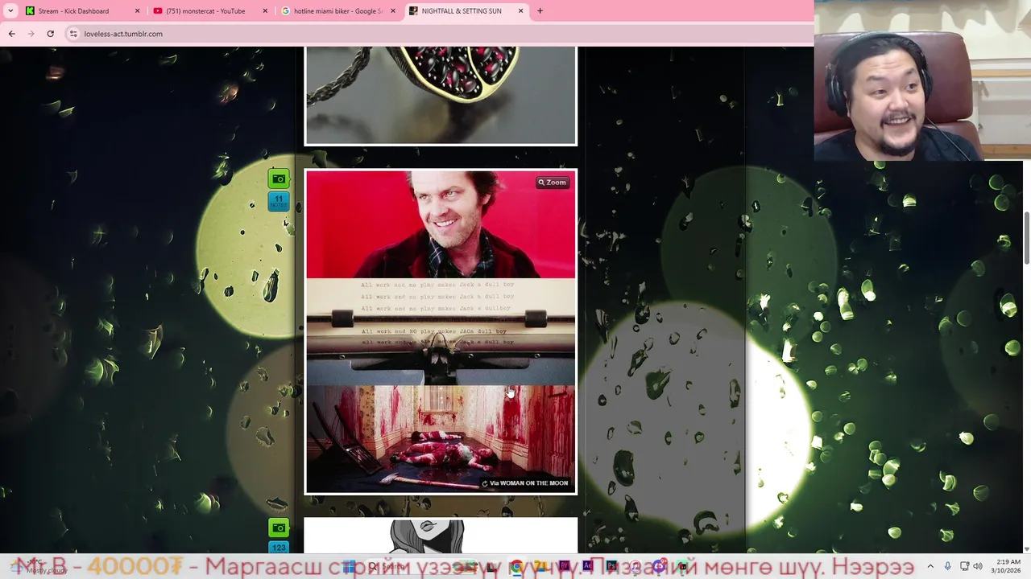Open the volume tray icon
Viewport: 1031px width, 579px height.
click(978, 566)
